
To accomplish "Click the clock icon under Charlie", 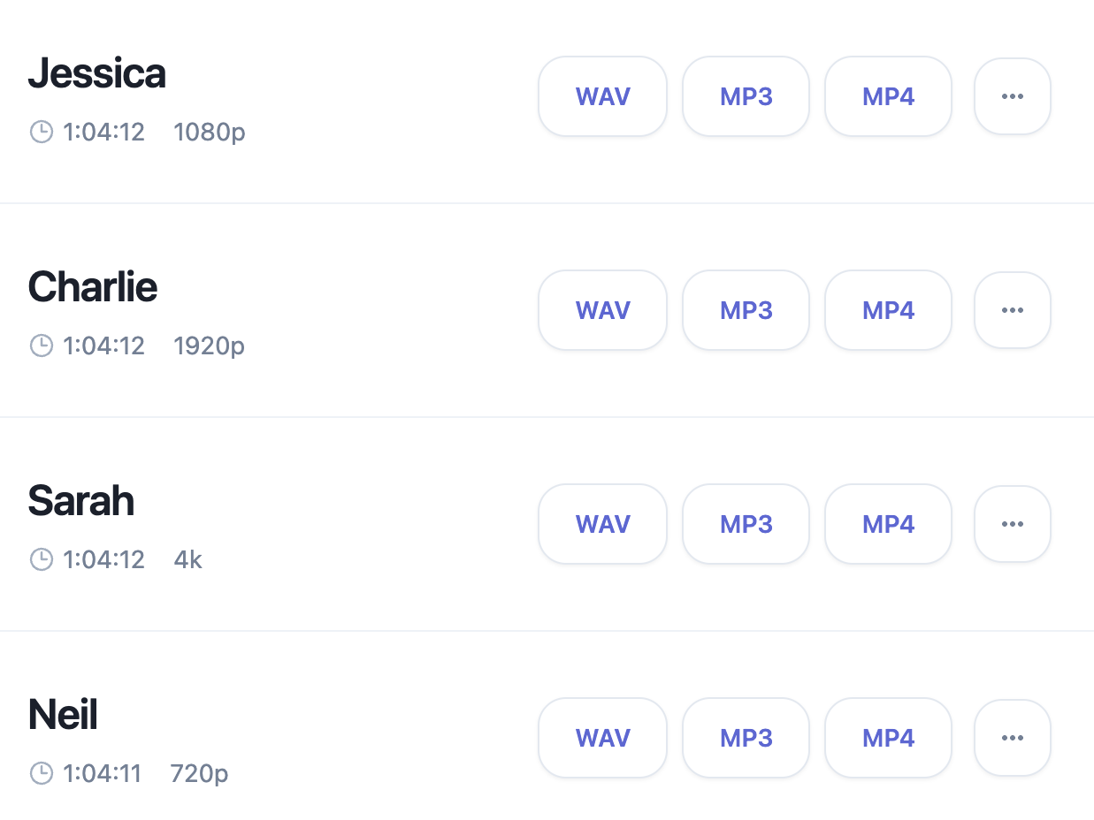I will coord(42,345).
